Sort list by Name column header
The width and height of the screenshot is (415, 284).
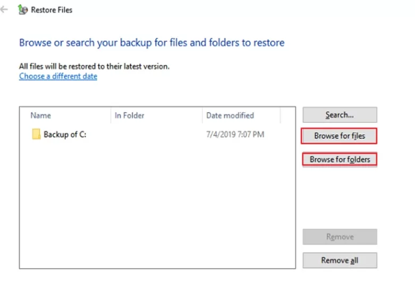click(x=65, y=115)
